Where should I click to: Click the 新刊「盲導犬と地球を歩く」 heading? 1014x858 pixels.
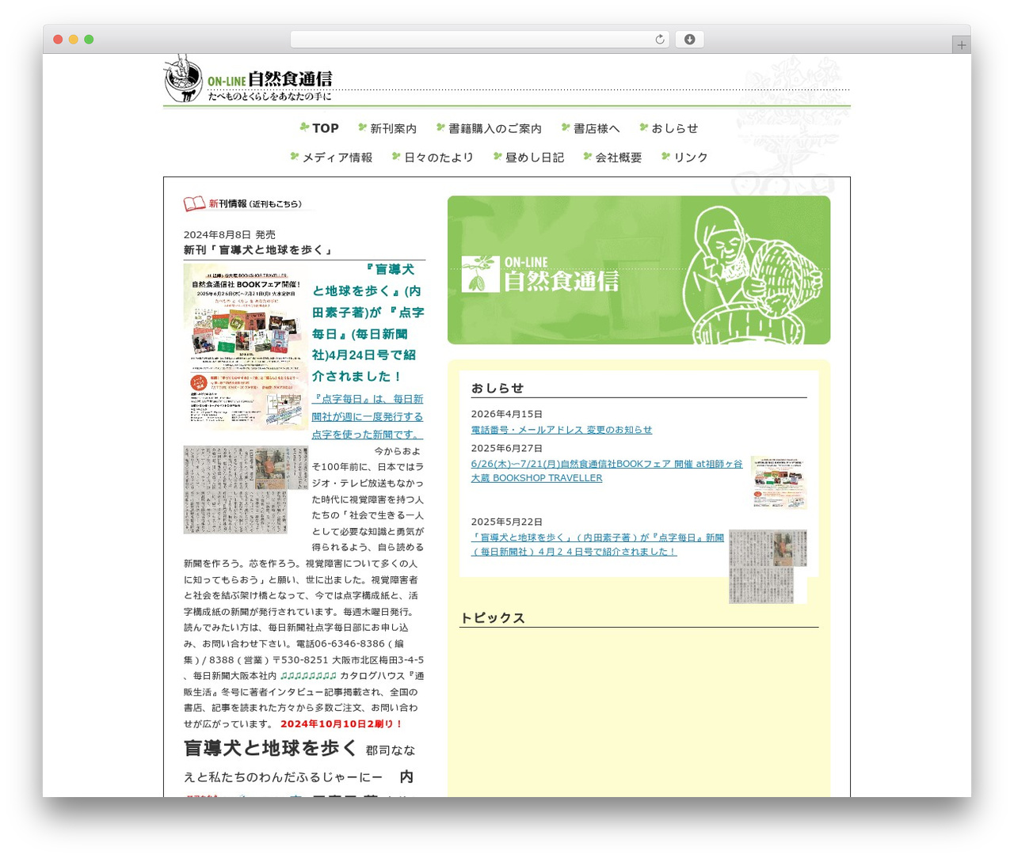coord(258,250)
